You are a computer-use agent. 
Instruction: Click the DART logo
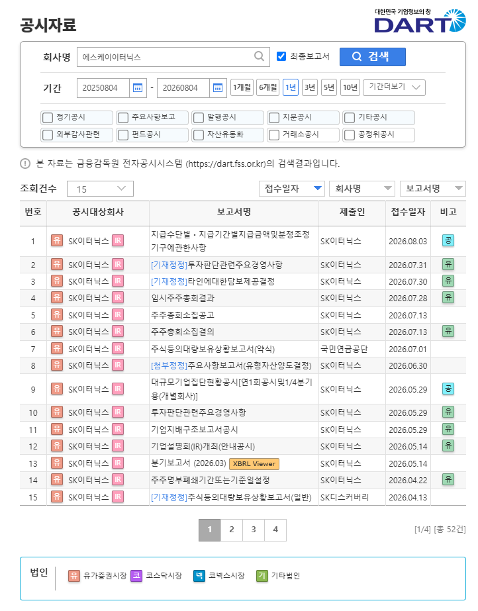pyautogui.click(x=420, y=21)
